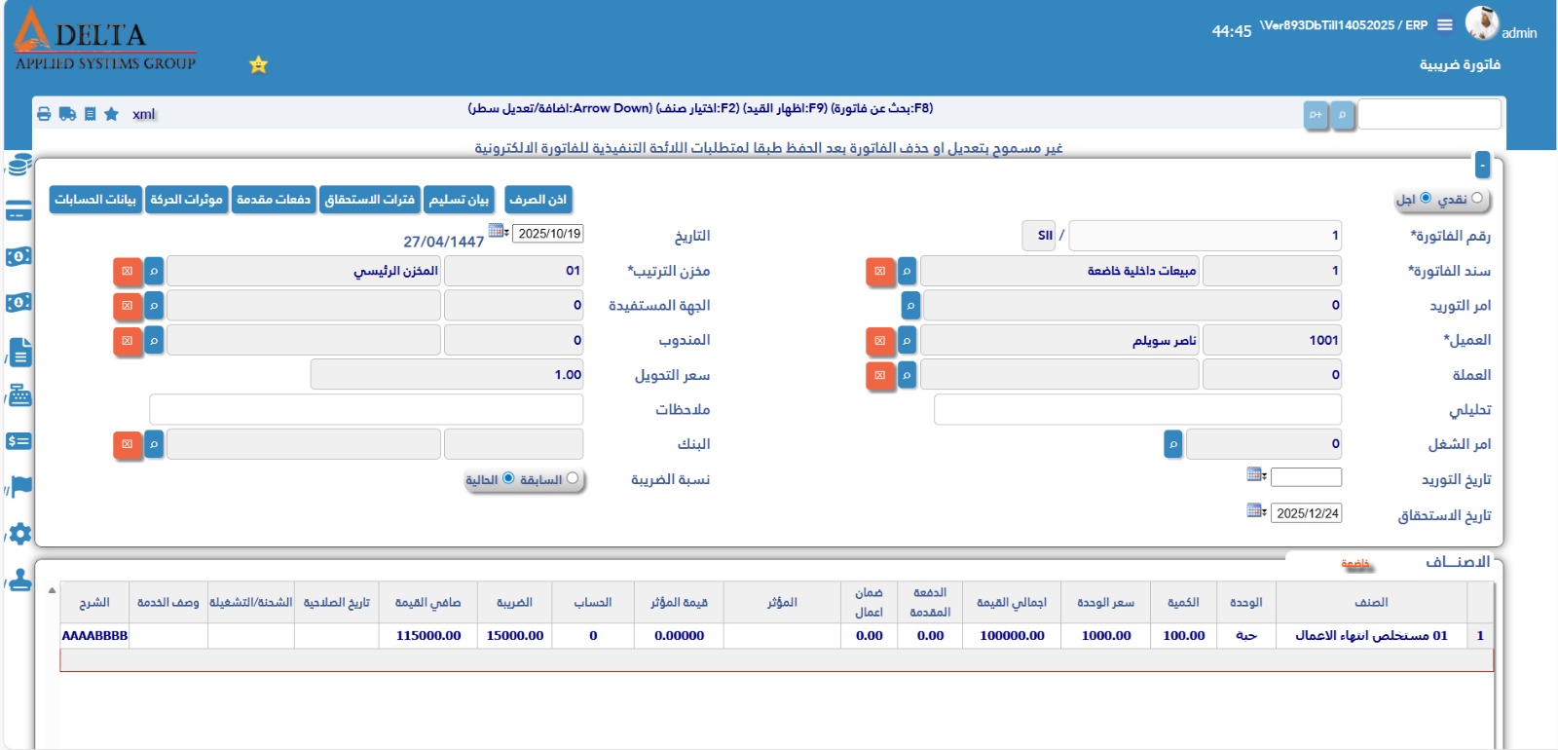Search the المخزن الرئيسي warehouse lookup icon
1558x750 pixels.
pos(154,271)
